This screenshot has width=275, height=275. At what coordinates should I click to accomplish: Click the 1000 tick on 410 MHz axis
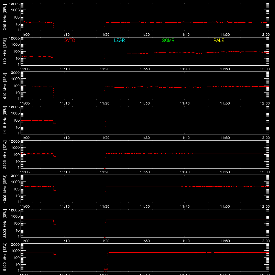click(15, 45)
